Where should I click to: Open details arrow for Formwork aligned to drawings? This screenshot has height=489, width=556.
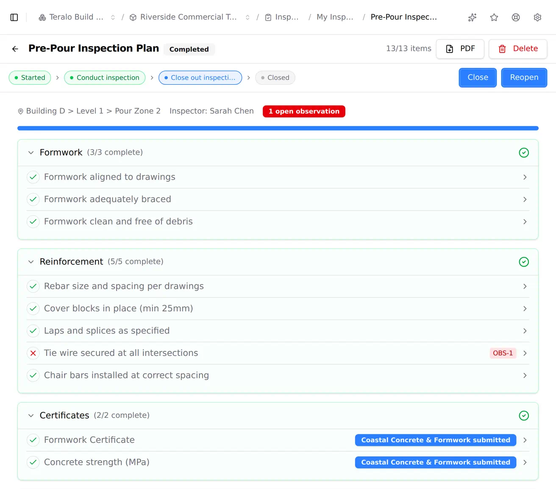click(525, 177)
